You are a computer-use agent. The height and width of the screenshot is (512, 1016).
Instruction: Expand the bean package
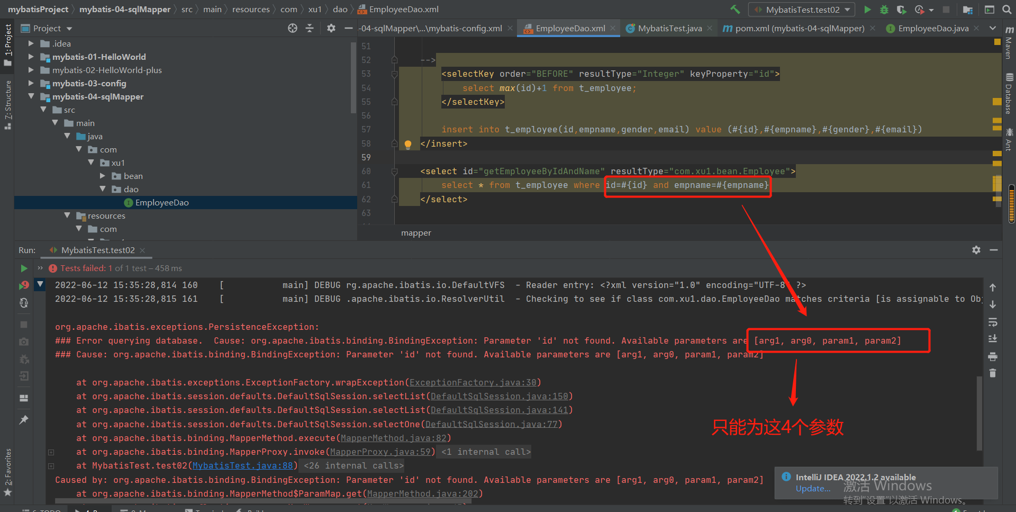pyautogui.click(x=103, y=176)
